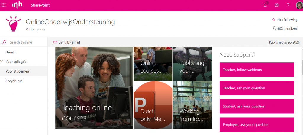Click Teacher, follow webinars button
The width and height of the screenshot is (303, 135).
(257, 70)
